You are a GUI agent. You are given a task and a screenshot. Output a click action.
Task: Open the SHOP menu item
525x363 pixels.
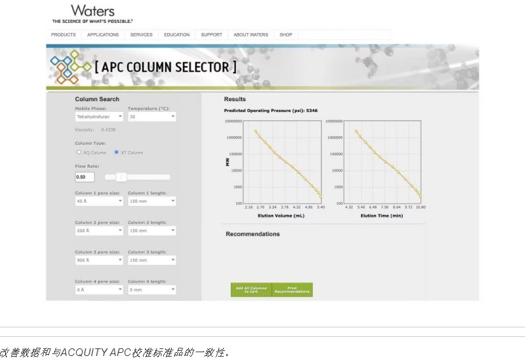pos(286,35)
